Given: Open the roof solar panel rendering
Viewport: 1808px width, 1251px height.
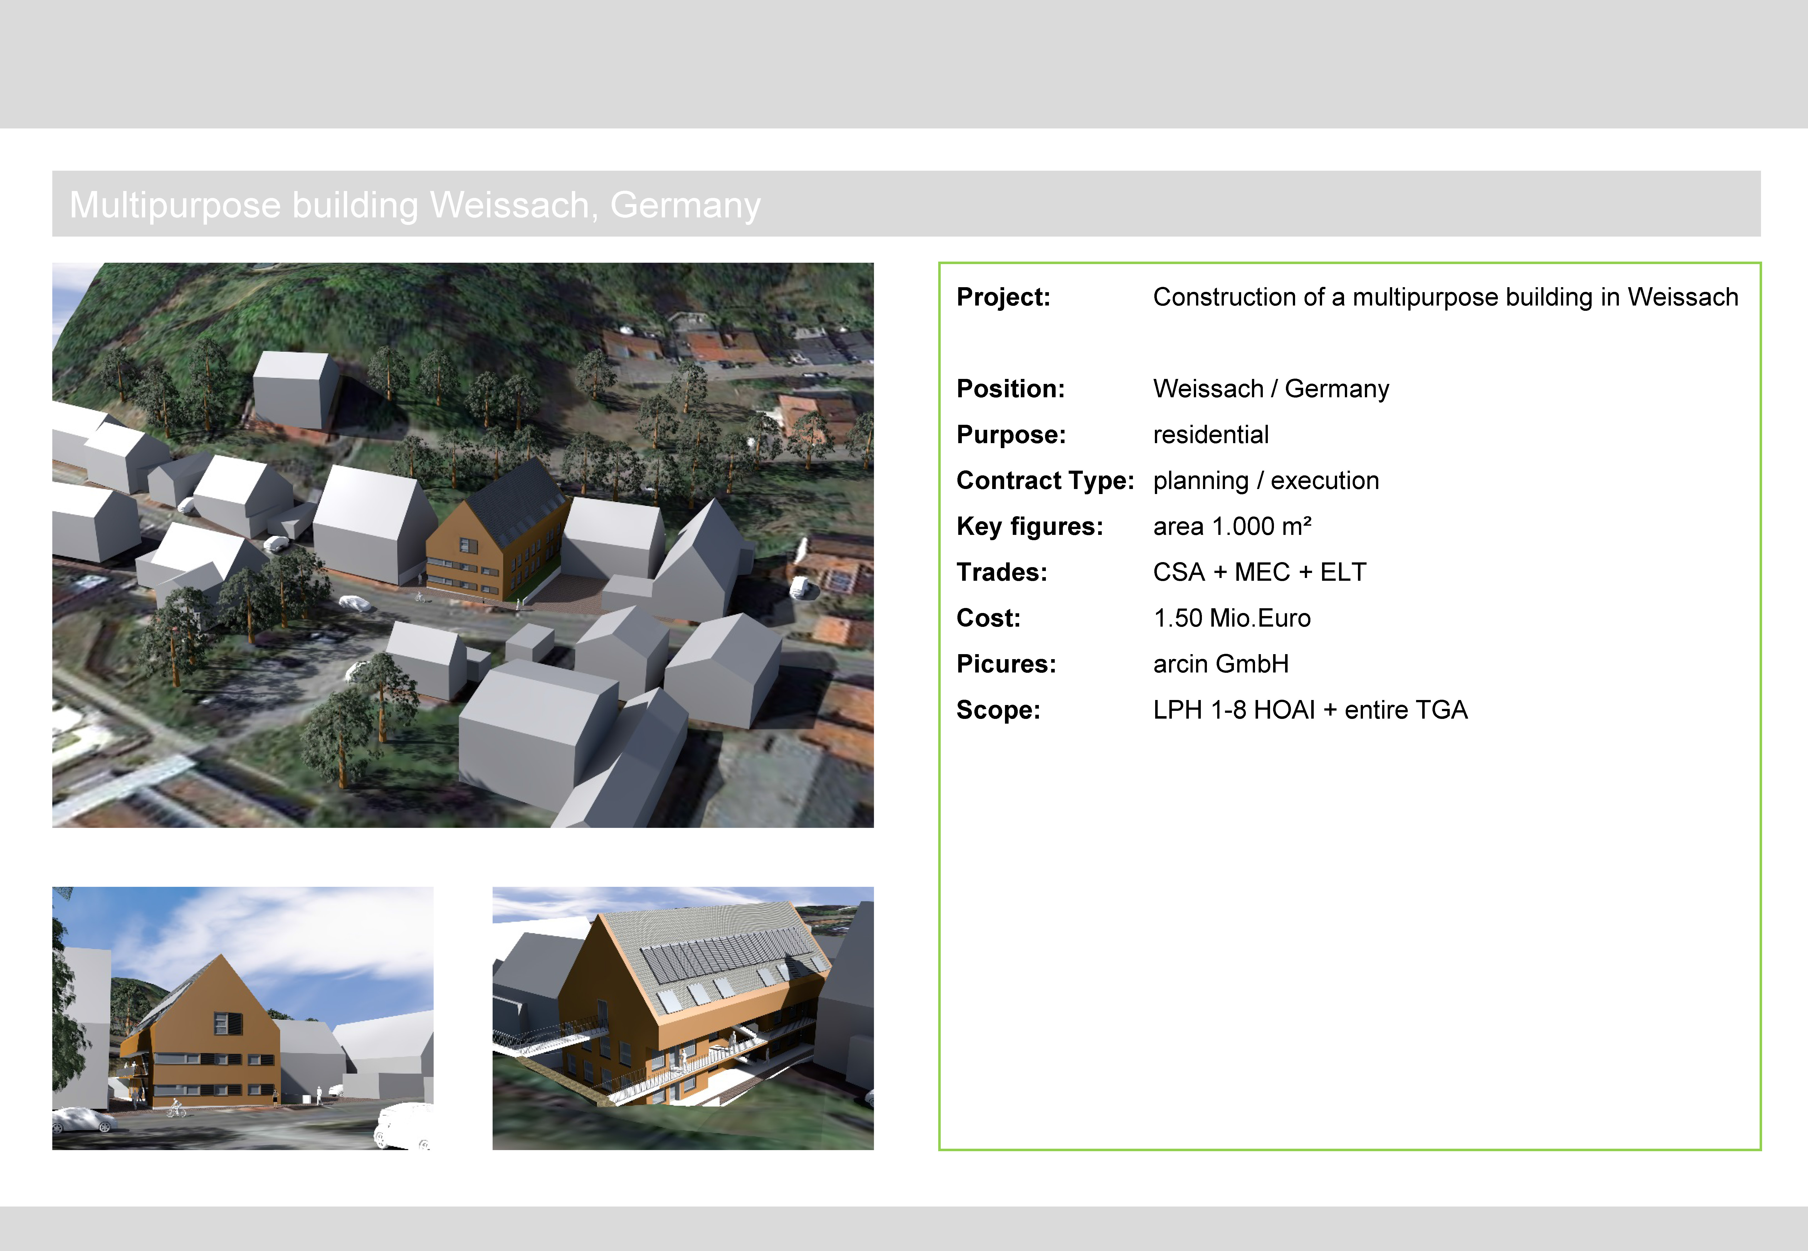Looking at the screenshot, I should (x=683, y=1018).
